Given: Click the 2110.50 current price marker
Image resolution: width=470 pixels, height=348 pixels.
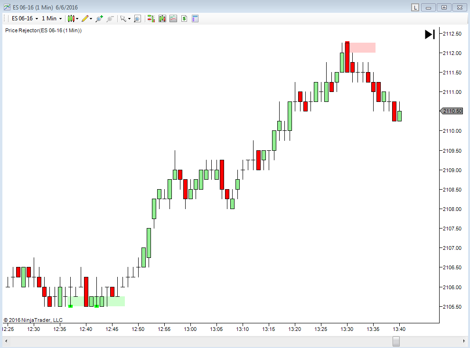Looking at the screenshot, I should 451,111.
